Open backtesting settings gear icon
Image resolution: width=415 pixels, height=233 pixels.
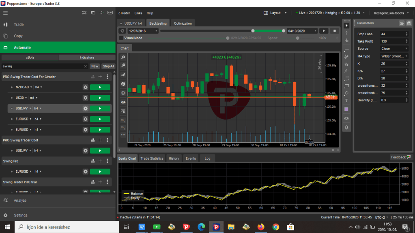pos(122,31)
